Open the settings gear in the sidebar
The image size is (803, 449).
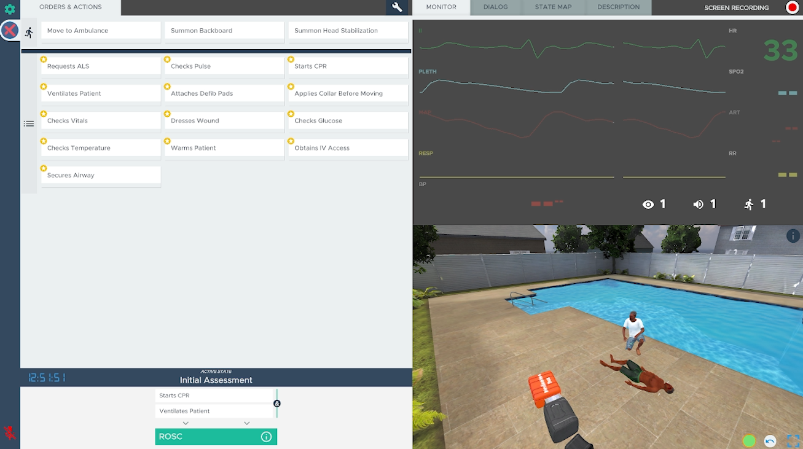point(10,9)
